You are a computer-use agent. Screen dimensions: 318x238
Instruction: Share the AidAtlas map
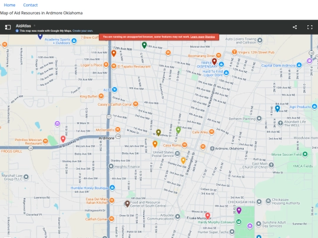(x=295, y=27)
